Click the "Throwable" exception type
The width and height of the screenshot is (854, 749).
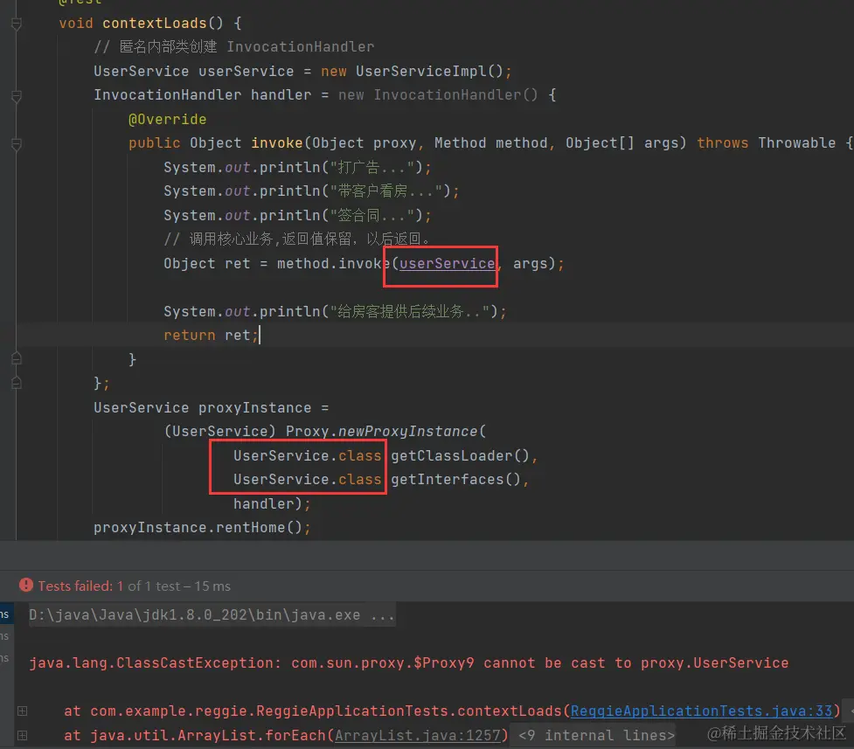click(x=797, y=143)
